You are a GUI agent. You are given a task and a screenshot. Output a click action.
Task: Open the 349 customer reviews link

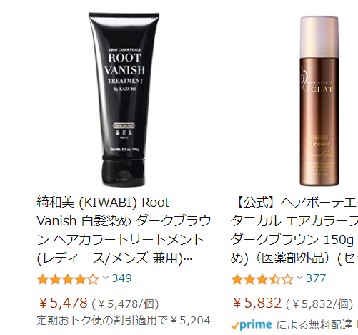(122, 278)
